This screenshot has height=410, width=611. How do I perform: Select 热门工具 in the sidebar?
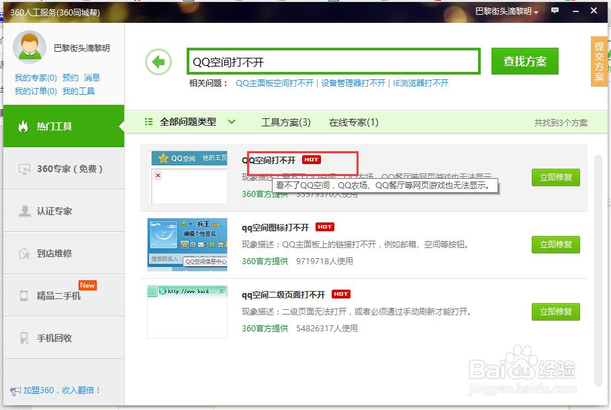pyautogui.click(x=64, y=126)
